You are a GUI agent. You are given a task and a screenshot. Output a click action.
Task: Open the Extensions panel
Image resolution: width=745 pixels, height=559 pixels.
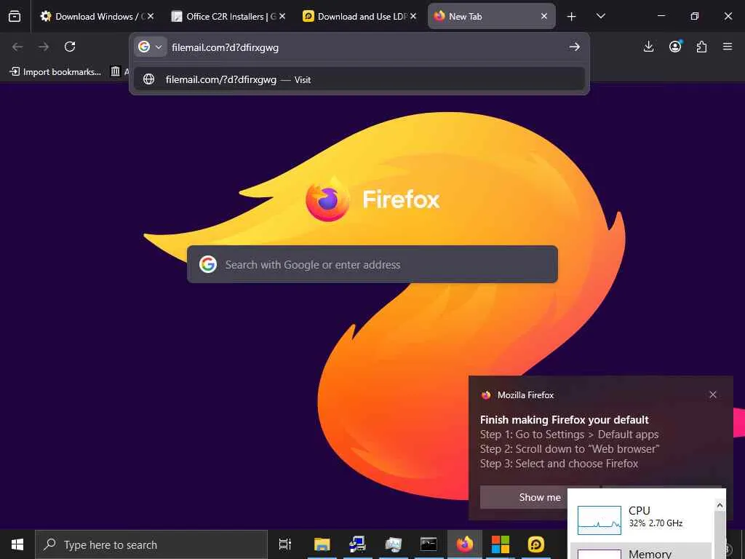701,47
